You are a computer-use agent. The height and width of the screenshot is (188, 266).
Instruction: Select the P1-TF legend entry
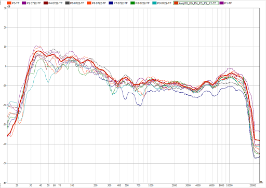(225, 3)
